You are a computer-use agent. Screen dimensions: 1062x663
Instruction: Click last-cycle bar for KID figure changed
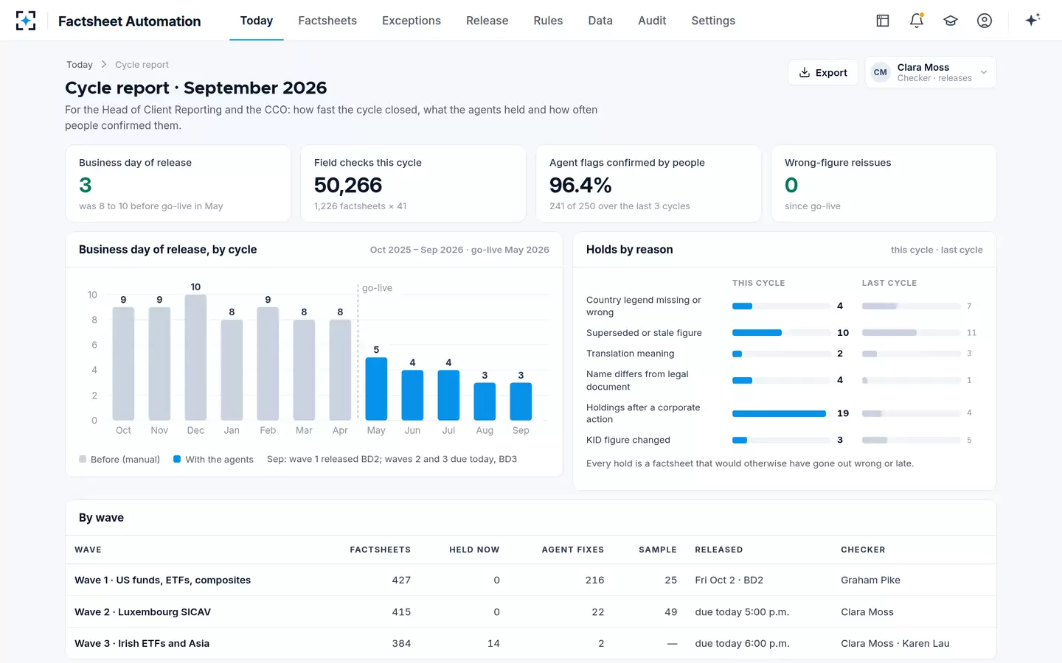click(x=875, y=441)
